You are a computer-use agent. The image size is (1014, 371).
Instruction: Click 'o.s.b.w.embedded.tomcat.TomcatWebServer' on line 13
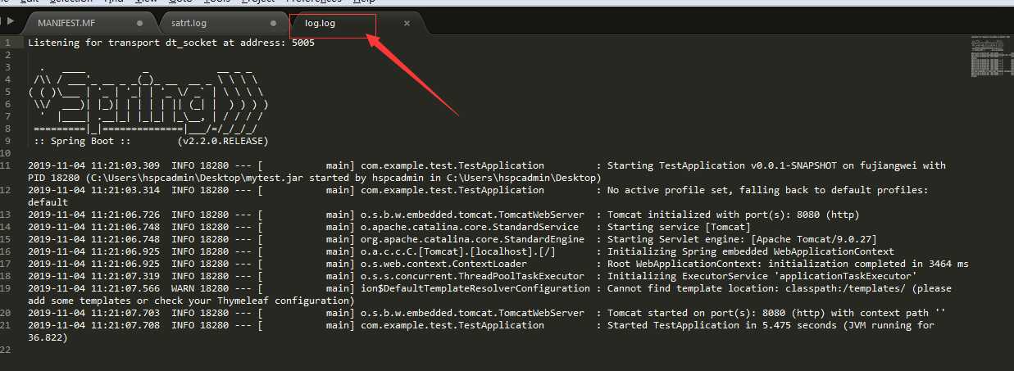coord(471,215)
